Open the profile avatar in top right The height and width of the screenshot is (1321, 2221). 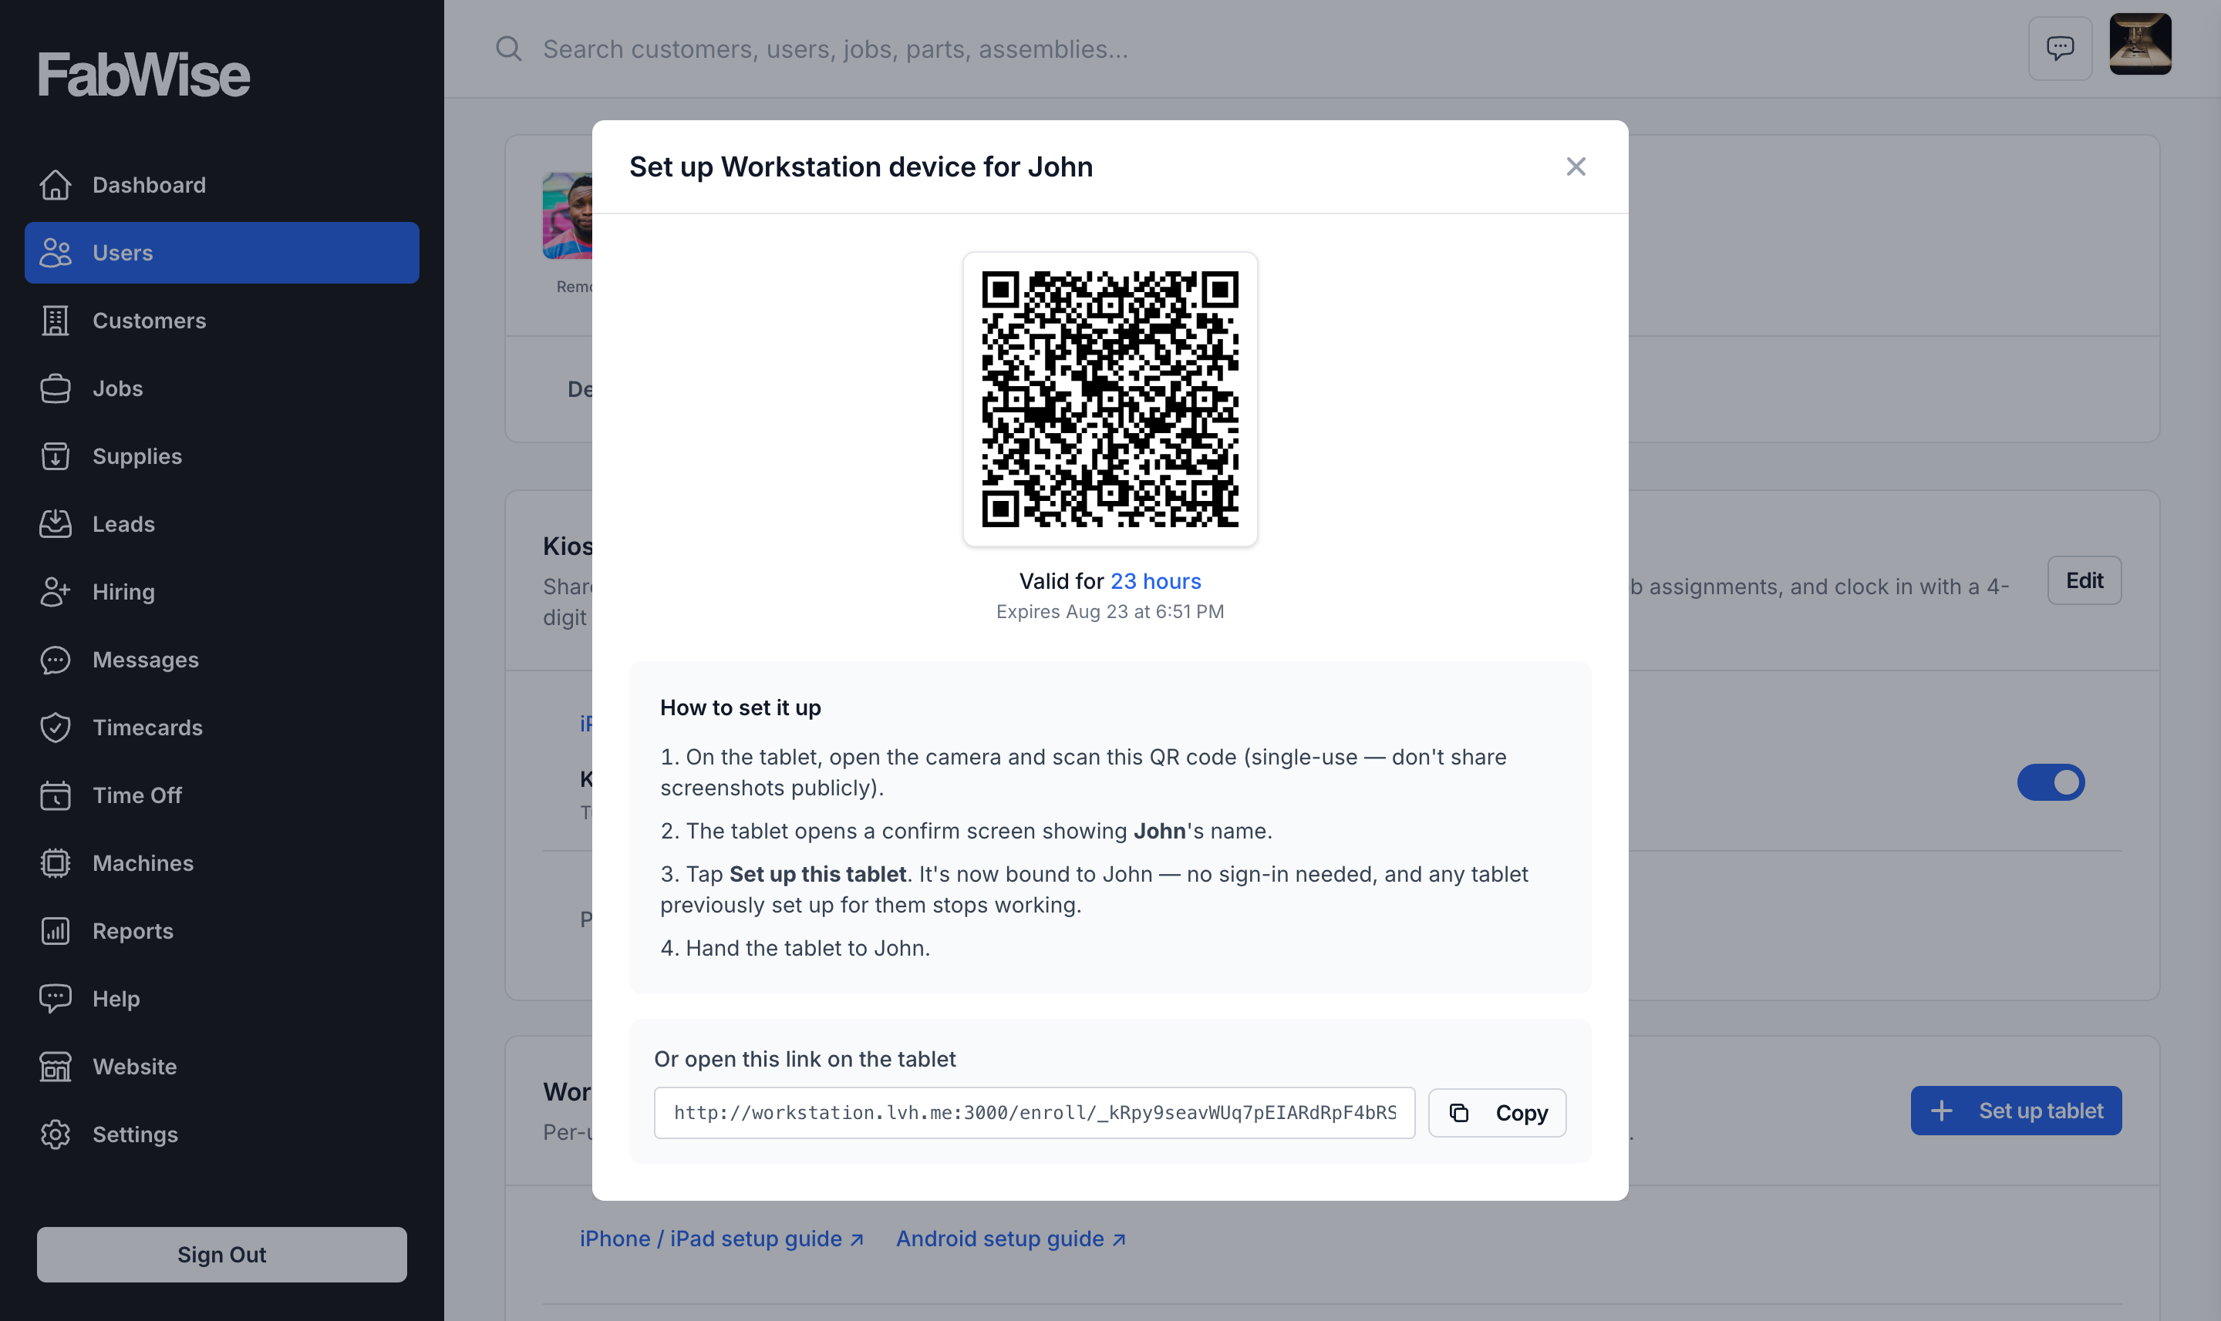(2140, 44)
